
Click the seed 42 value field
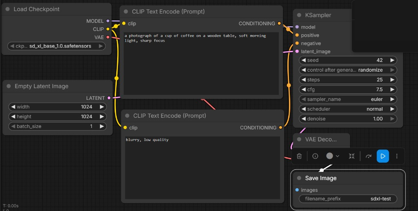(348, 60)
